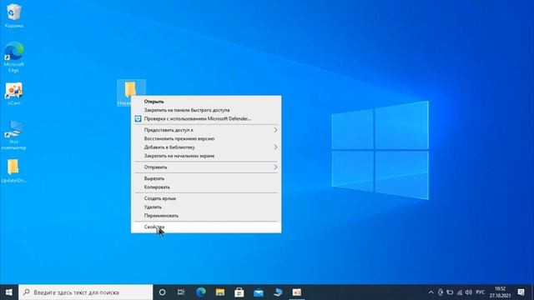Choose Вырезать in the context menu
534x300 pixels.
[x=206, y=178]
